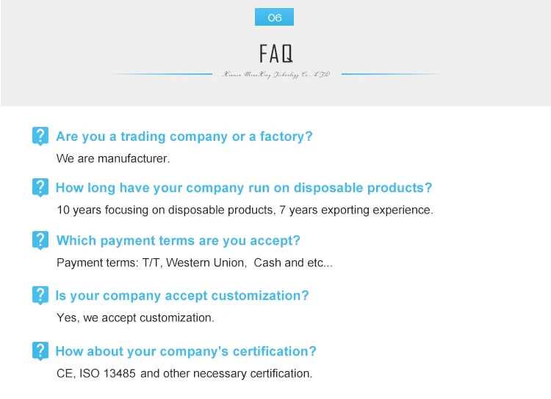Click the '10 years focusing on disposable products' answer
The width and height of the screenshot is (551, 399).
pos(245,211)
